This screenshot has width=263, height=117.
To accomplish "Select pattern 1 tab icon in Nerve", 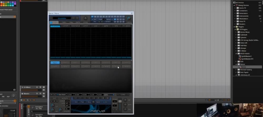I will tap(51, 22).
